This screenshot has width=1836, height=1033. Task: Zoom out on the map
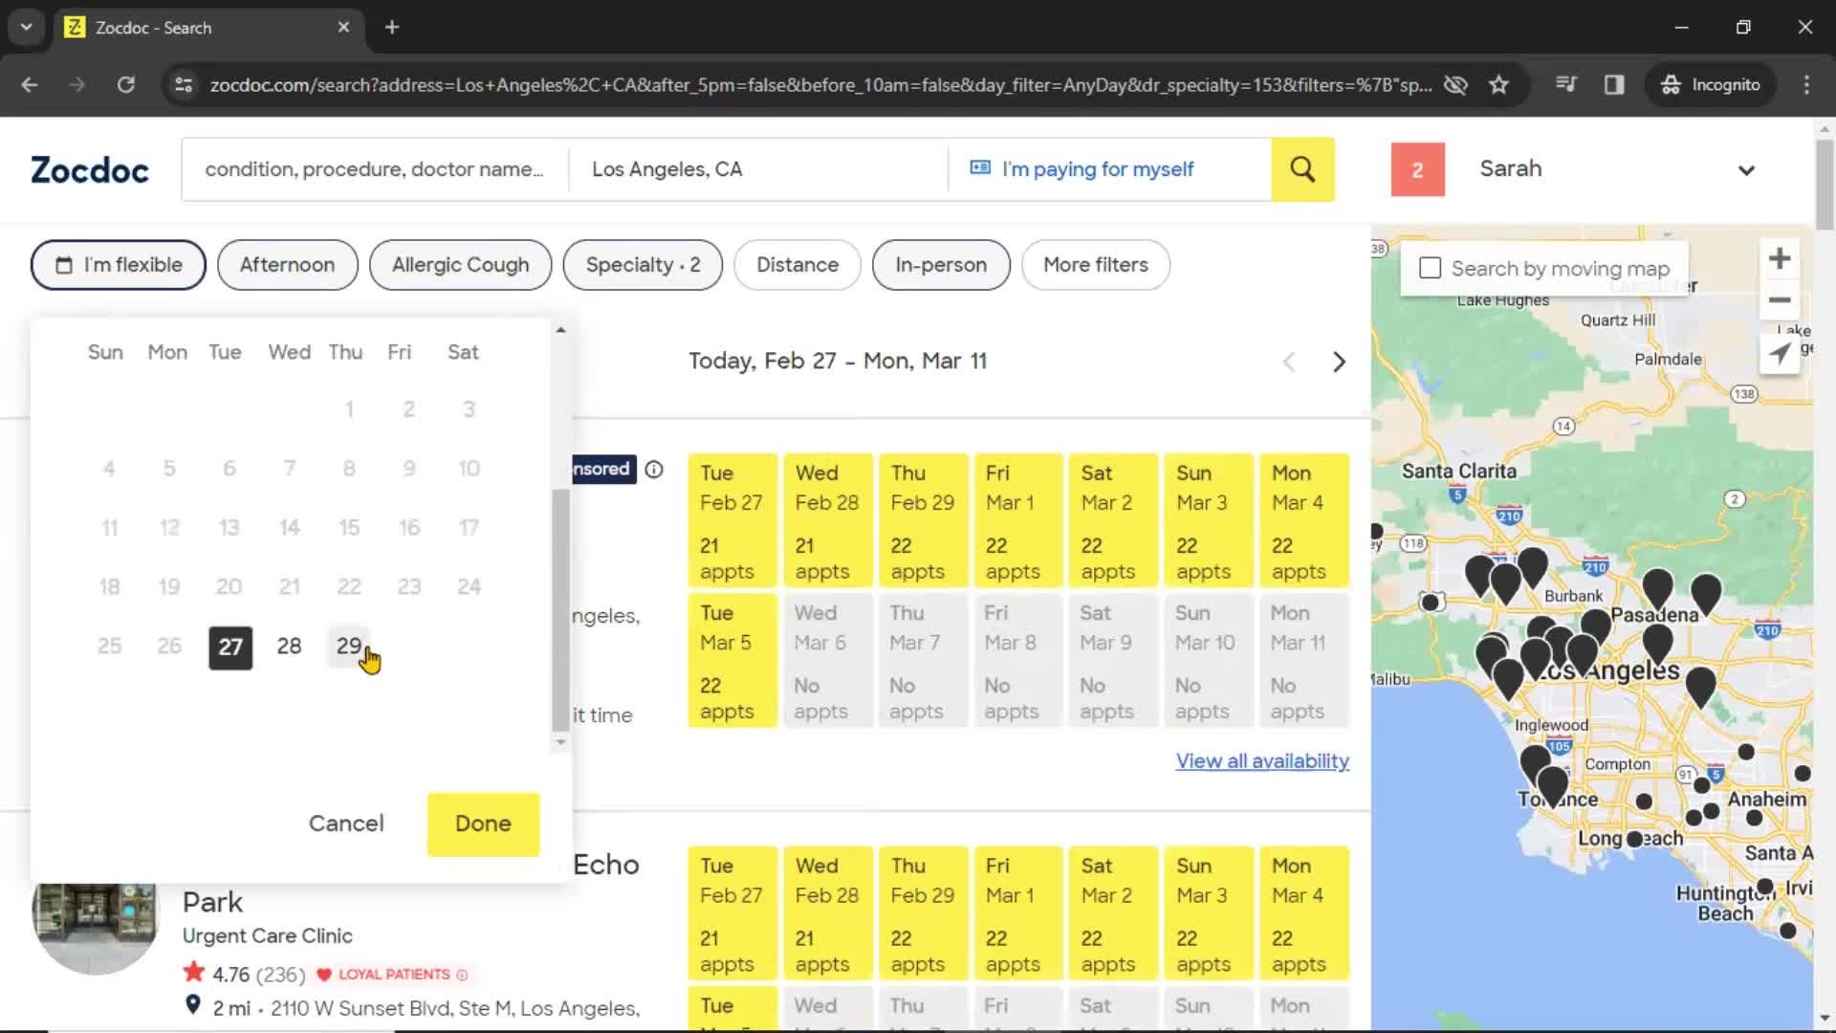click(x=1780, y=300)
